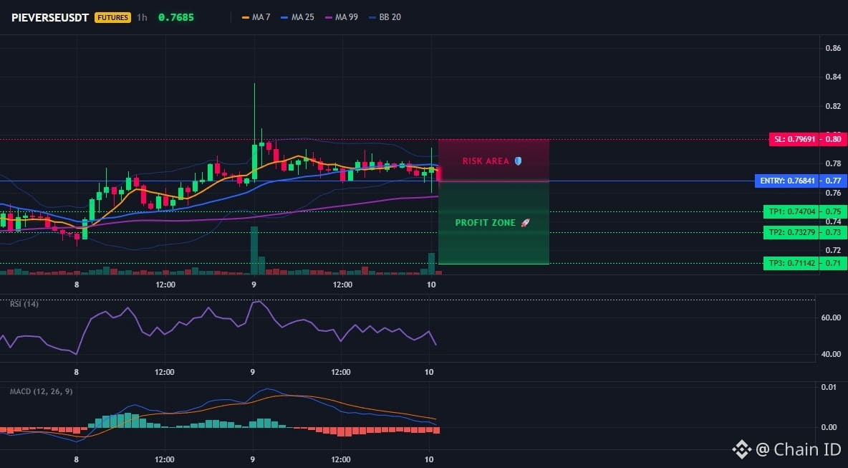848x468 pixels.
Task: Click the yellow FUTURES badge
Action: pyautogui.click(x=112, y=17)
